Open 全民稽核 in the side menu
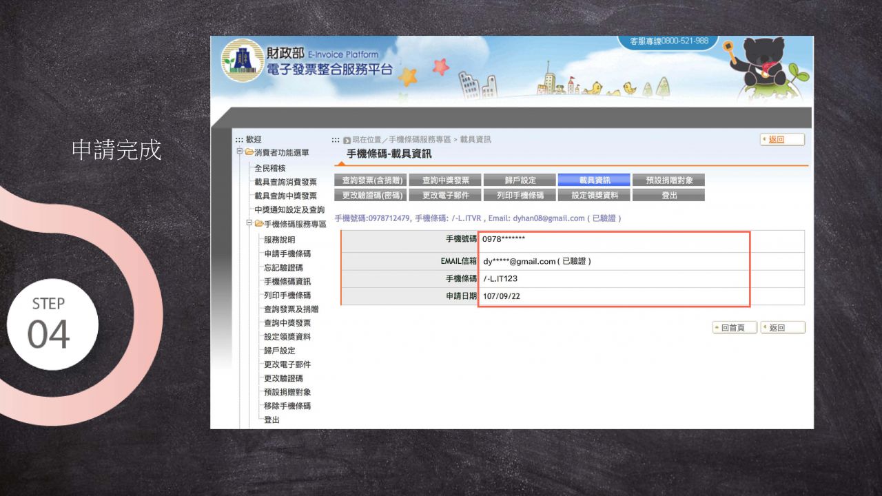This screenshot has width=882, height=496. (x=269, y=168)
